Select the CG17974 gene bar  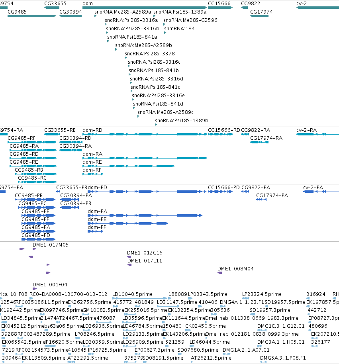(x=259, y=16)
